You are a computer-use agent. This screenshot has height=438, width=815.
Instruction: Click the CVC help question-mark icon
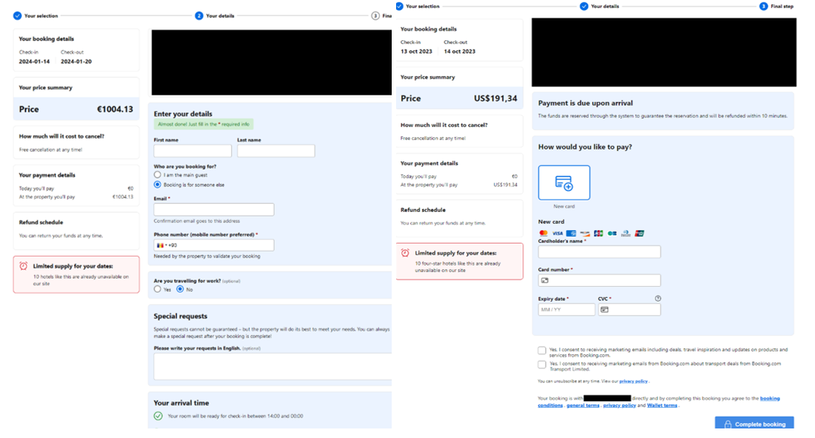tap(658, 299)
